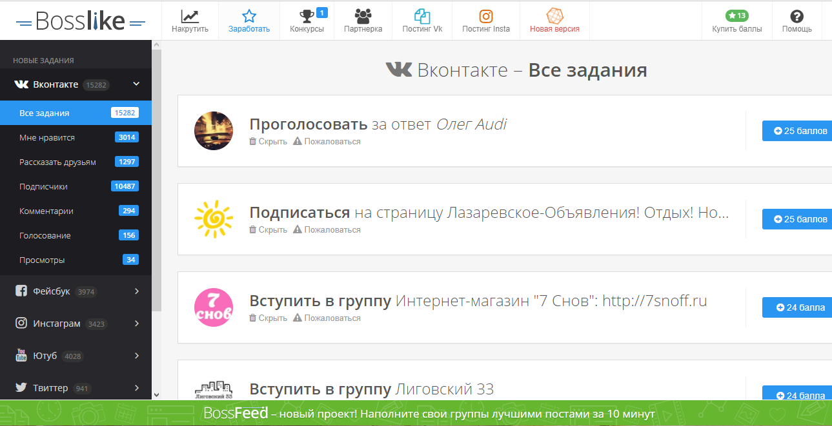Click the YouTube icon next to Ютуб in the sidebar
The width and height of the screenshot is (832, 426).
tap(21, 356)
